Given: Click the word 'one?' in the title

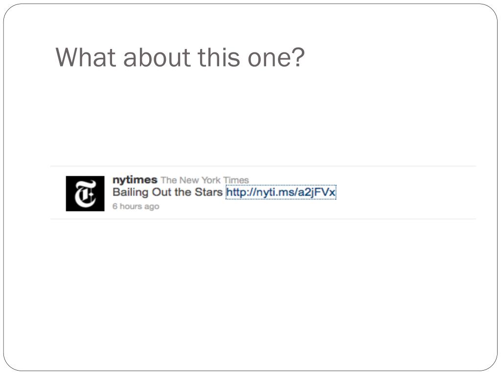Looking at the screenshot, I should pyautogui.click(x=276, y=58).
